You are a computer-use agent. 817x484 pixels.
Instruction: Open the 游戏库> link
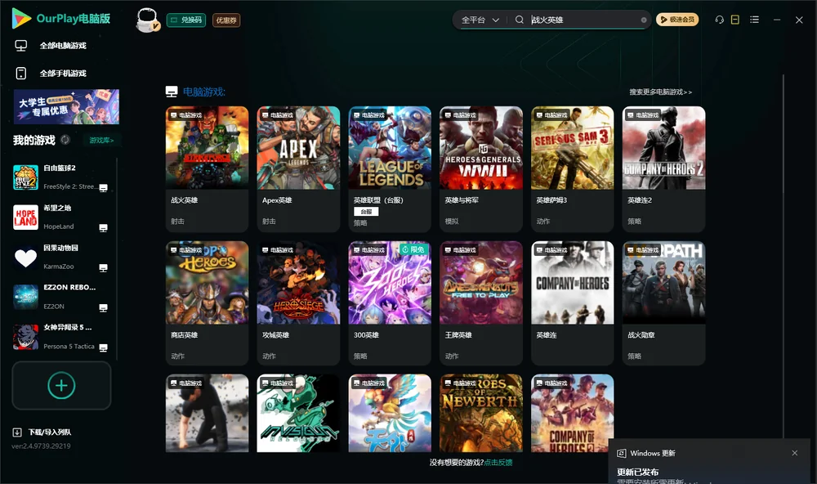101,140
